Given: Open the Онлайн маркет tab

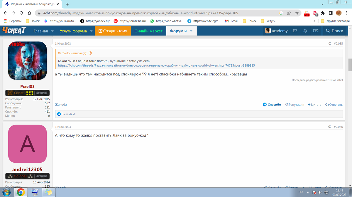Looking at the screenshot, I should coord(148,31).
